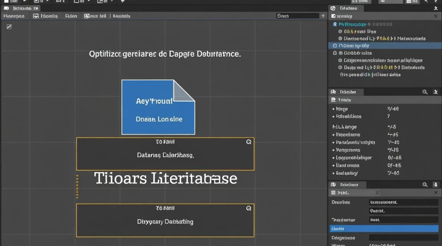Click the download arrow icon in the bottom right panel header
The width and height of the screenshot is (442, 246).
pyautogui.click(x=436, y=185)
